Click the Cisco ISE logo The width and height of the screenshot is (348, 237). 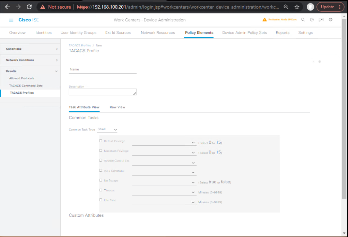29,20
